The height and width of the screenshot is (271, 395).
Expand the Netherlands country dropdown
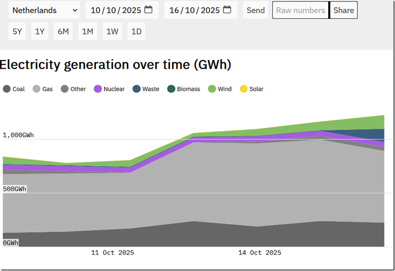point(44,10)
